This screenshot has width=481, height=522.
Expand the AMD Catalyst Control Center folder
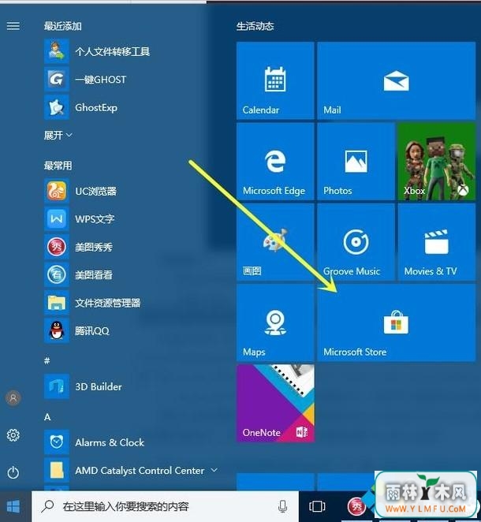pyautogui.click(x=214, y=470)
